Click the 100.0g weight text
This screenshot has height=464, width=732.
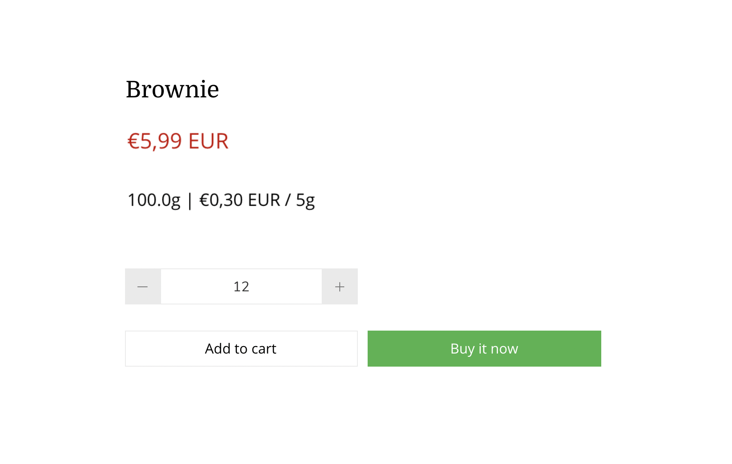pyautogui.click(x=154, y=200)
